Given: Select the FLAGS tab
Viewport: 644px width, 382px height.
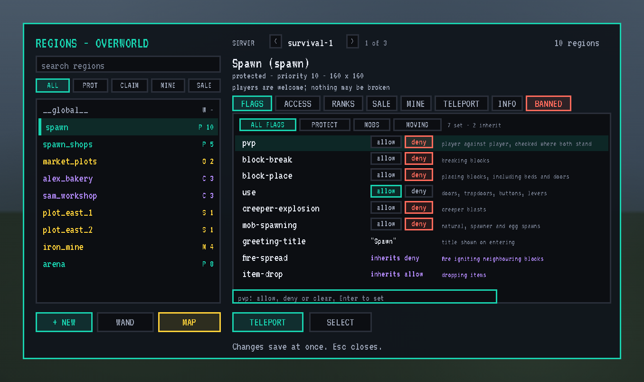Looking at the screenshot, I should point(252,104).
